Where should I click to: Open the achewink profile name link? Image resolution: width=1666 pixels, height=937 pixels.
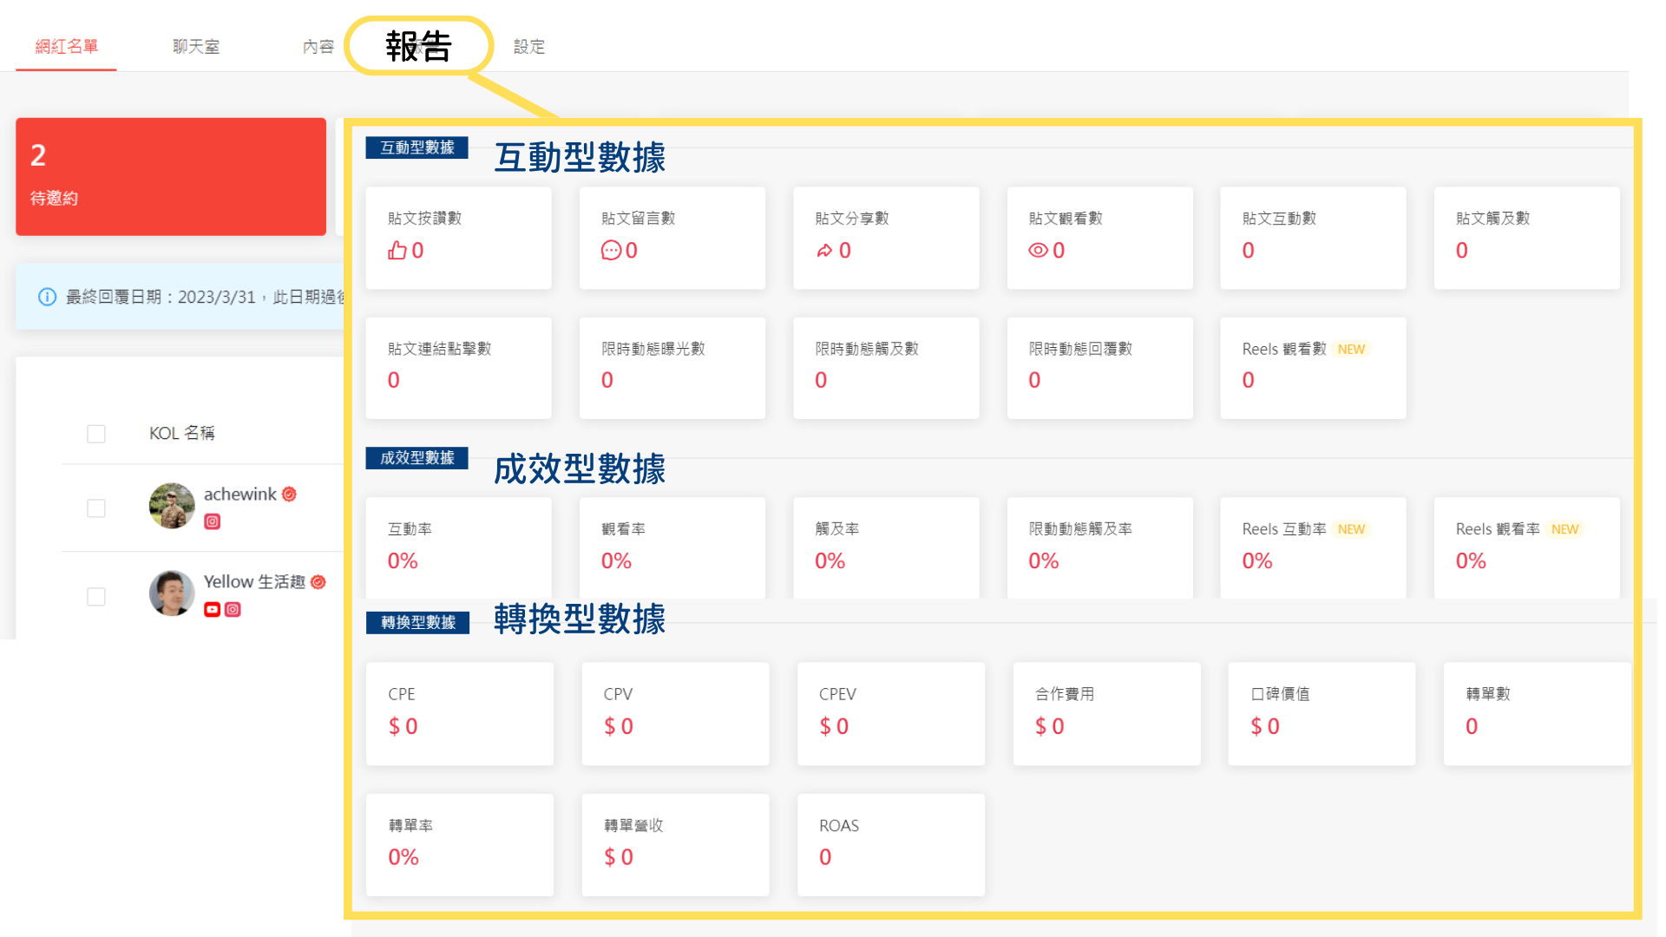pos(239,495)
